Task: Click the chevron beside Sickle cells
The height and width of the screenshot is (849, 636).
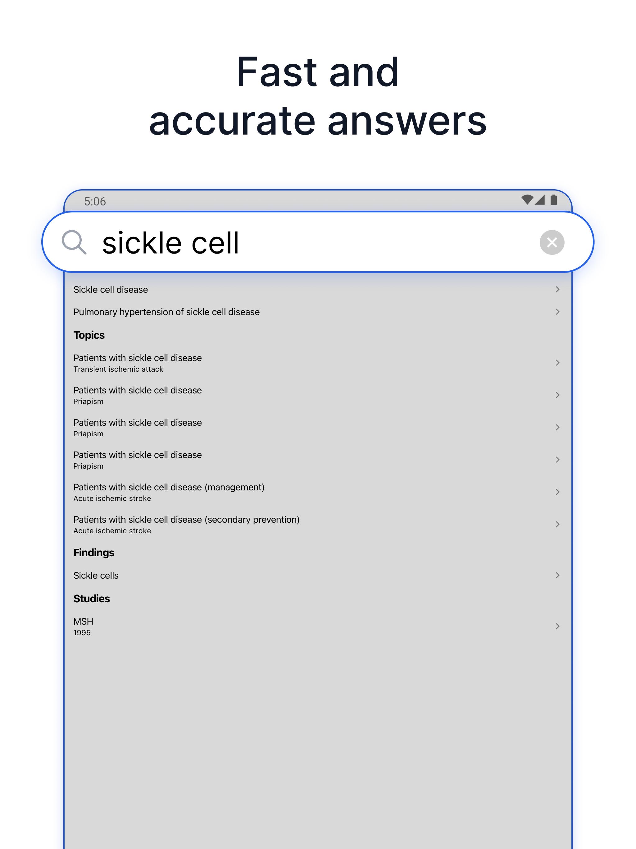Action: (x=557, y=575)
